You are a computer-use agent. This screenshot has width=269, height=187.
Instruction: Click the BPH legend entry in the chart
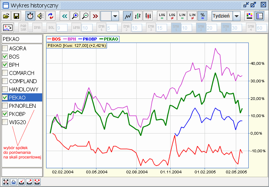point(69,39)
